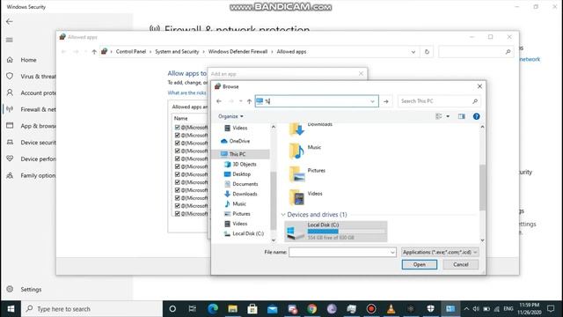This screenshot has width=563, height=317.
Task: Expand Browse address bar history dropdown
Action: coord(372,101)
